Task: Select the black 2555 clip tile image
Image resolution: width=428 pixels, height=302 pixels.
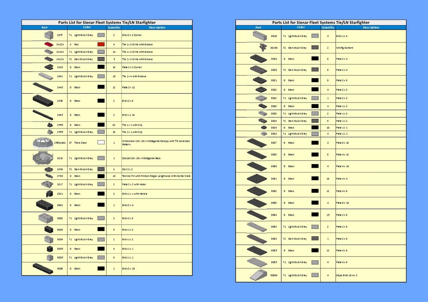Action: (50, 125)
